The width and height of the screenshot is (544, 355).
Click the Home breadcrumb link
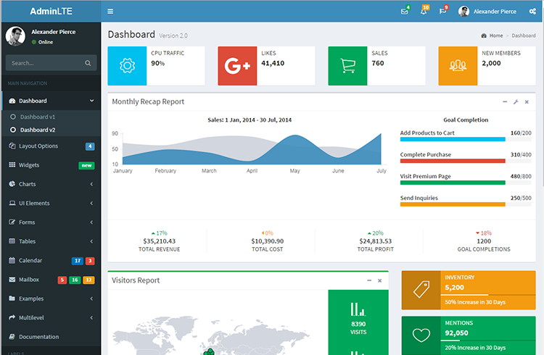pyautogui.click(x=495, y=35)
